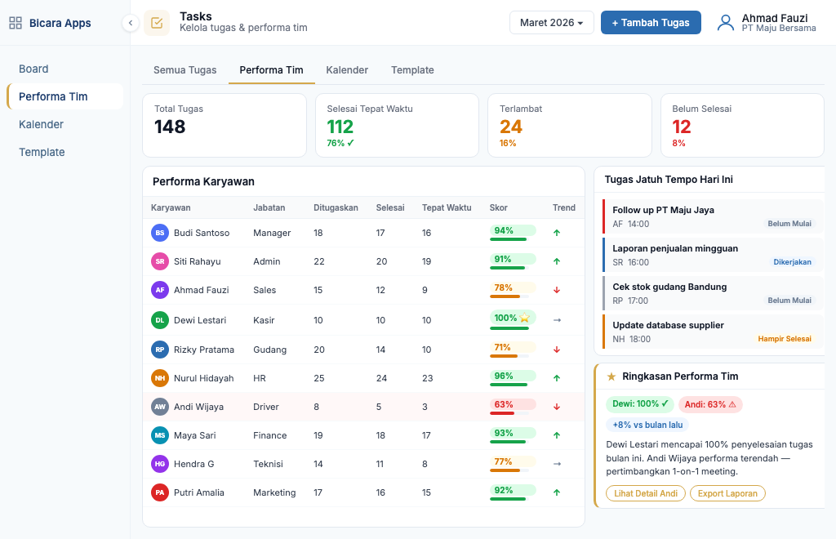836x539 pixels.
Task: Click the Tasks checklist icon in header
Action: pos(157,23)
